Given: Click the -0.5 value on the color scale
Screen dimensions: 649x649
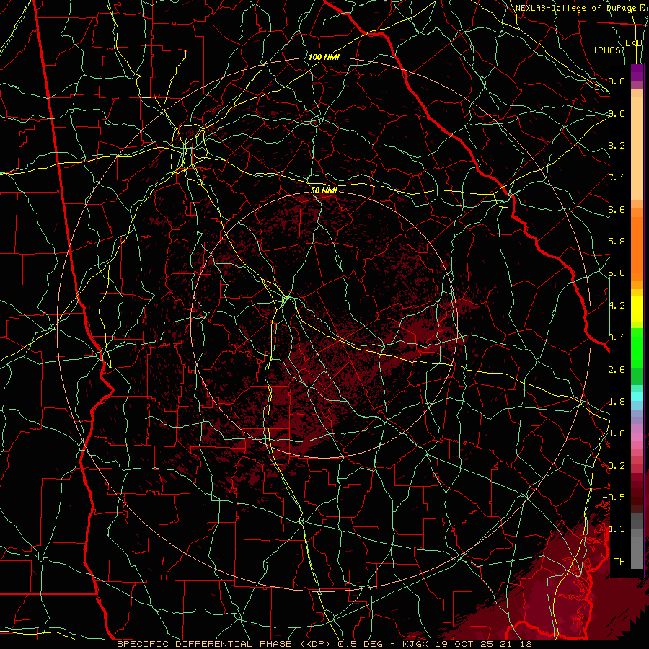Looking at the screenshot, I should click(614, 497).
